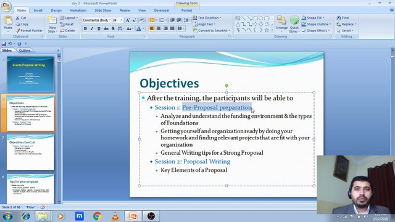Increase font size with Grow Font
This screenshot has width=395, height=222.
tap(128, 20)
